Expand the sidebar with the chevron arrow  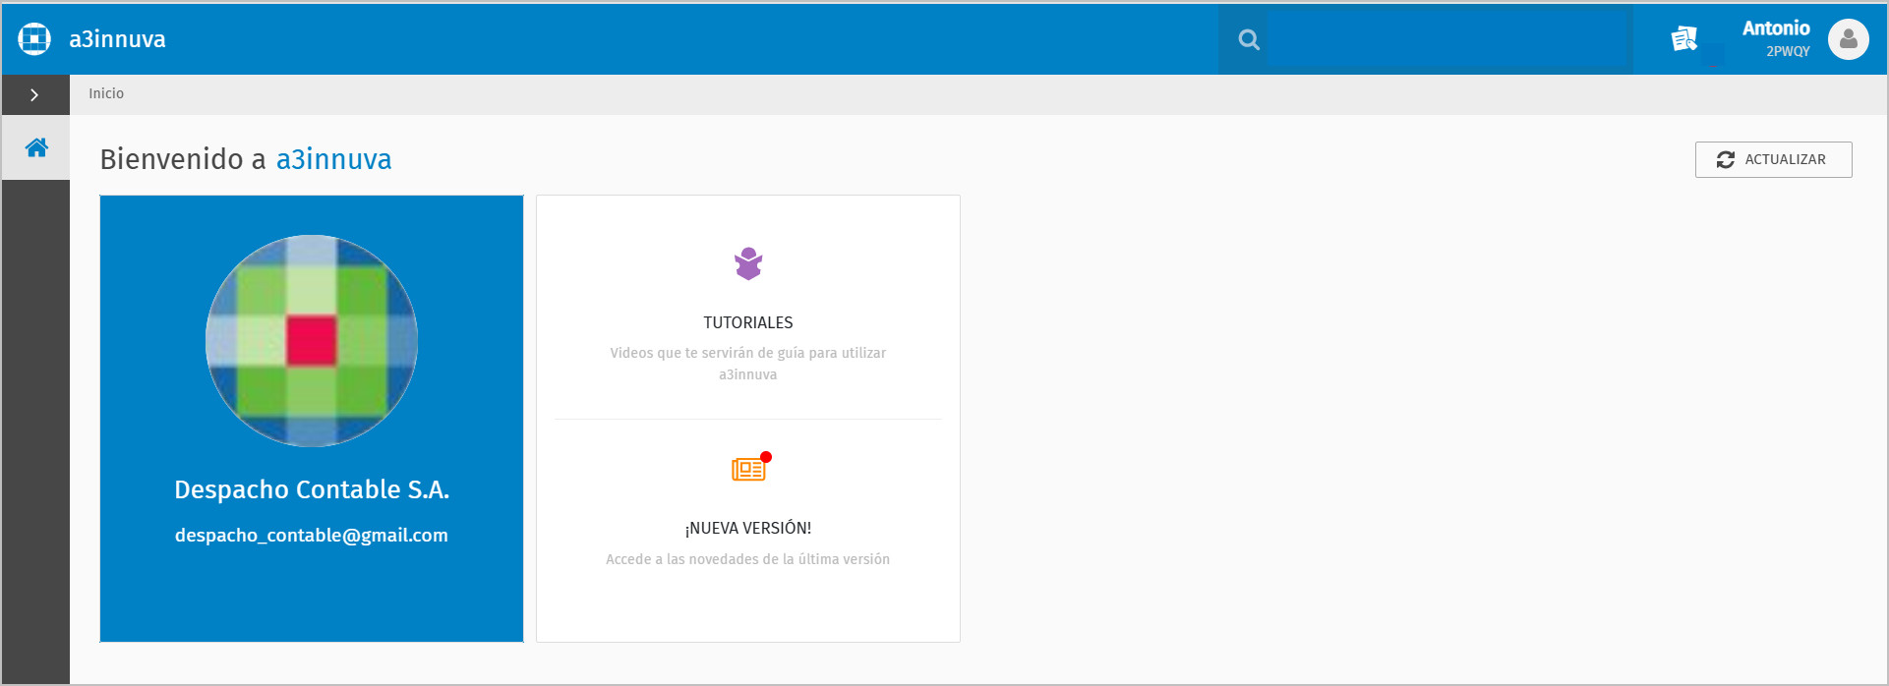pyautogui.click(x=34, y=94)
